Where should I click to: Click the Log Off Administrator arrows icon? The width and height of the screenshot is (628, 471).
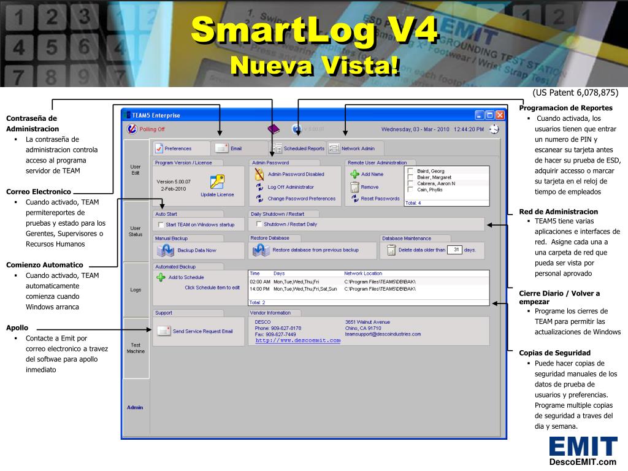coord(259,187)
